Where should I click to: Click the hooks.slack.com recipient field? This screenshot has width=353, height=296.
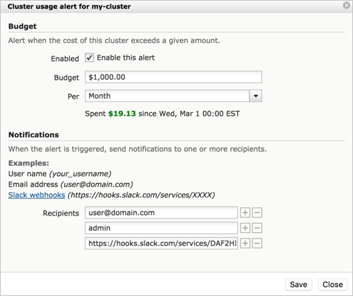pos(161,243)
